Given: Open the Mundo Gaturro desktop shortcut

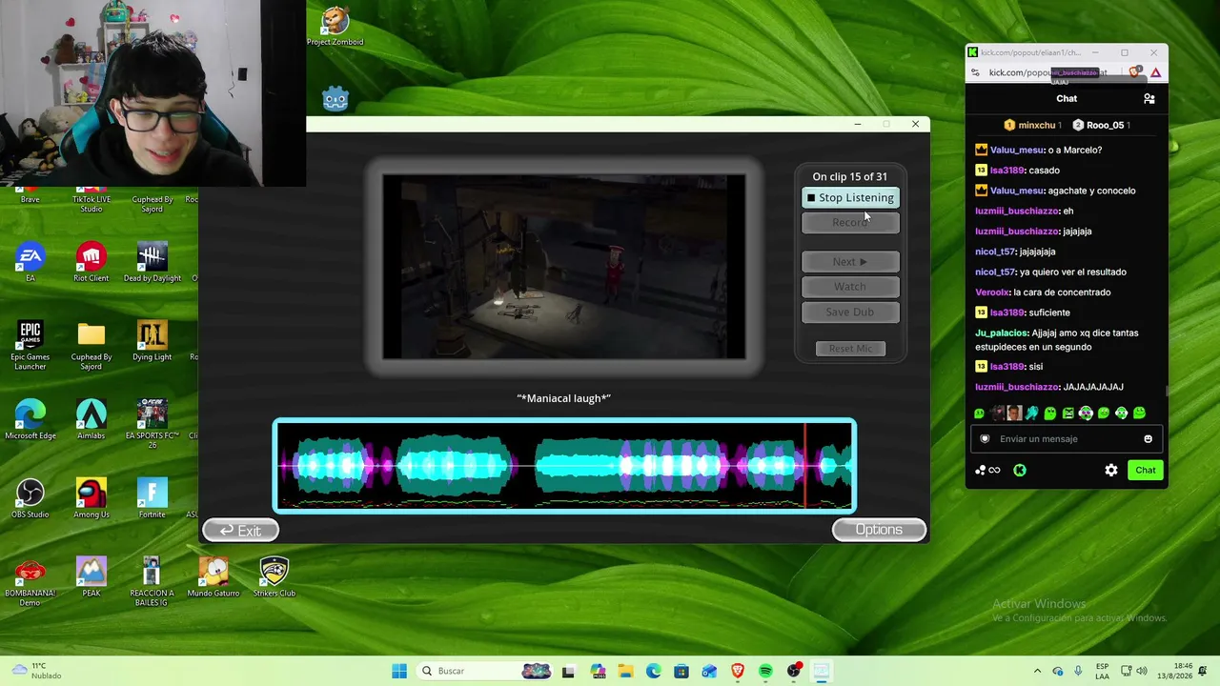Looking at the screenshot, I should tap(213, 577).
